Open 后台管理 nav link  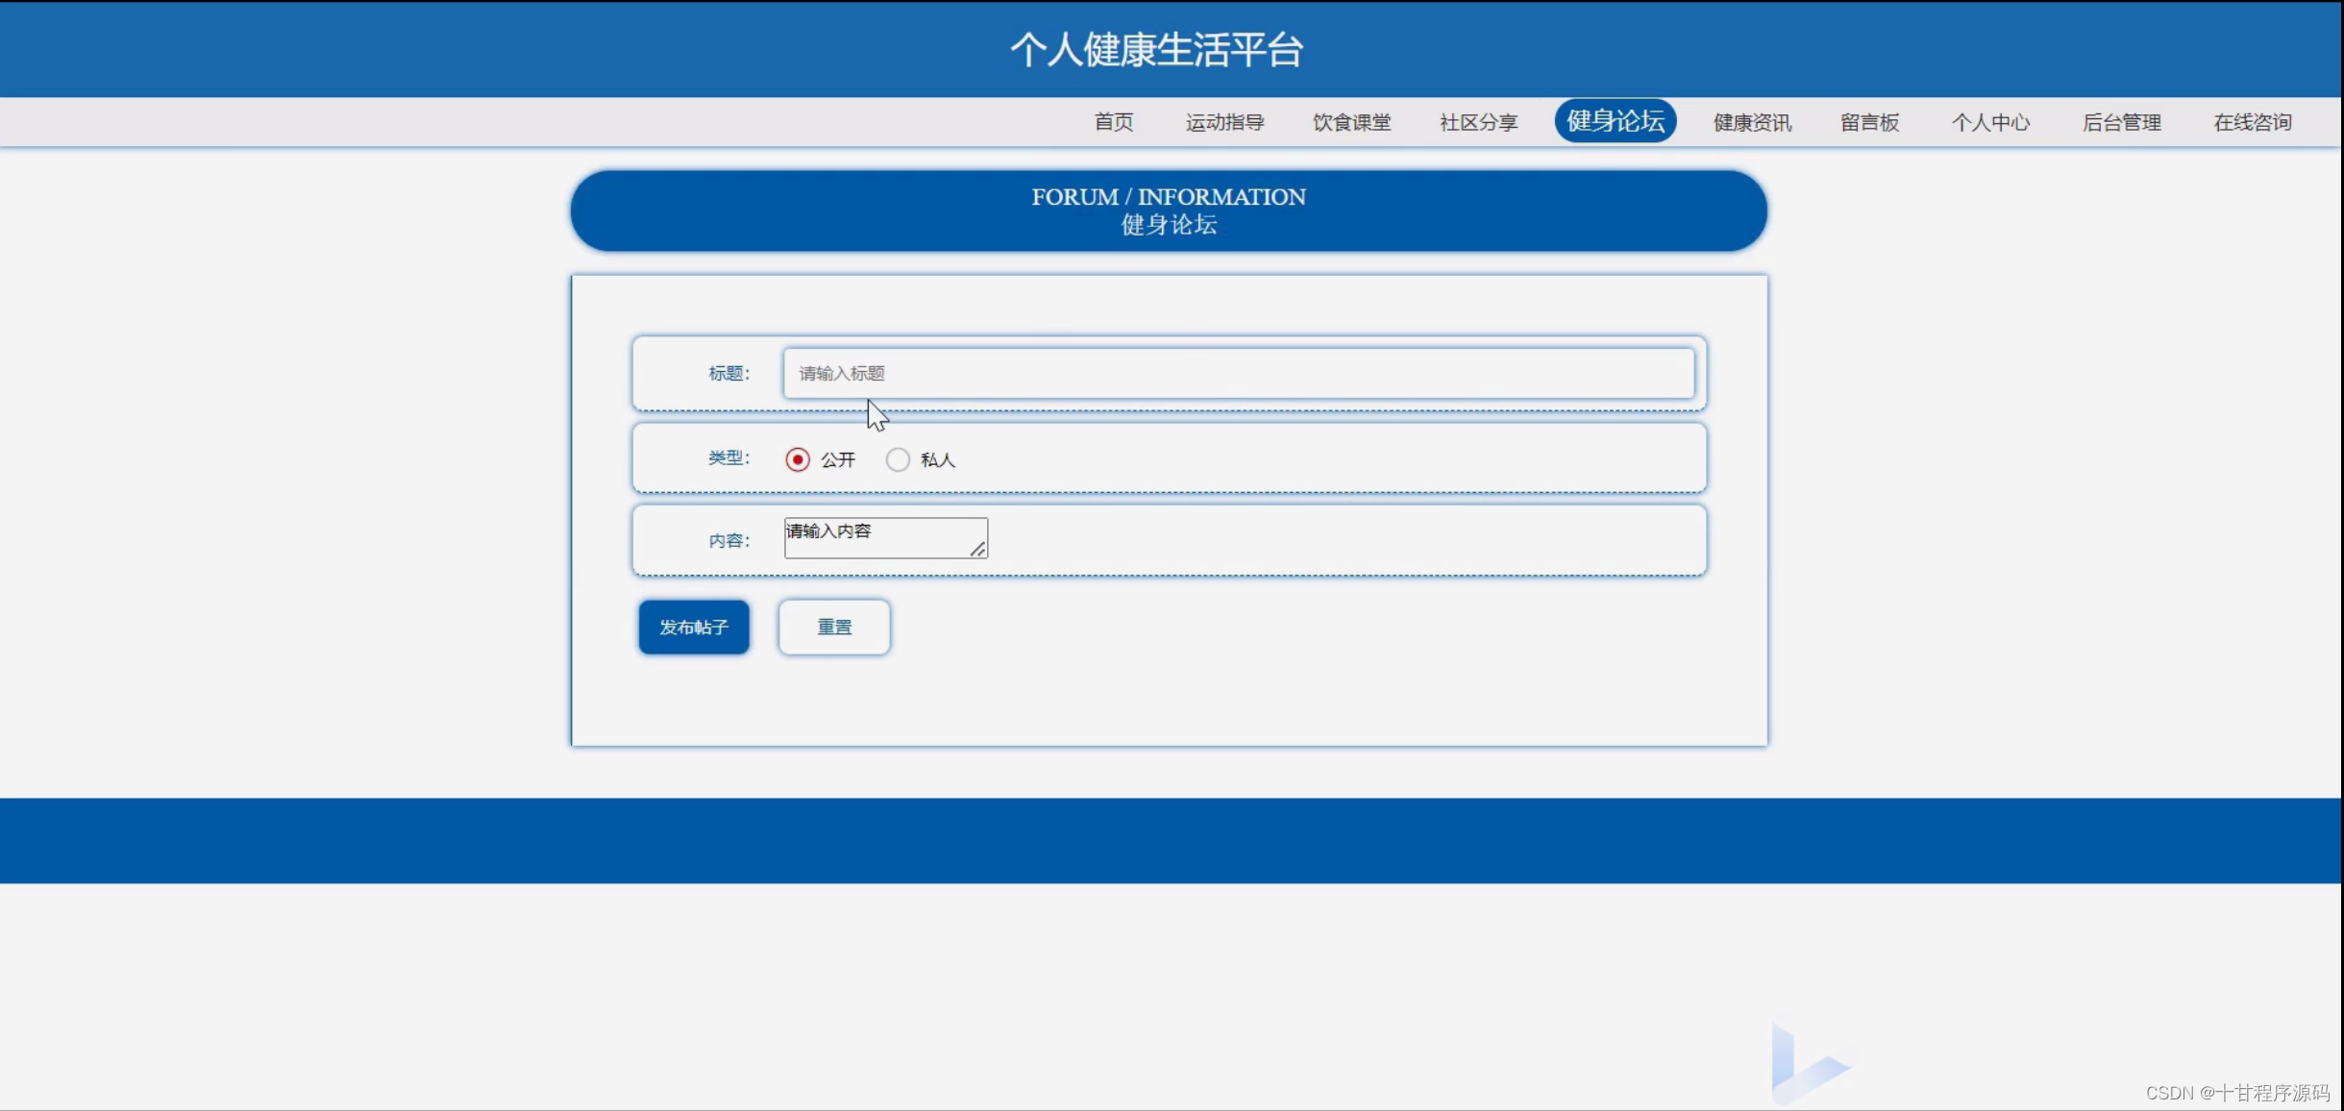2121,122
